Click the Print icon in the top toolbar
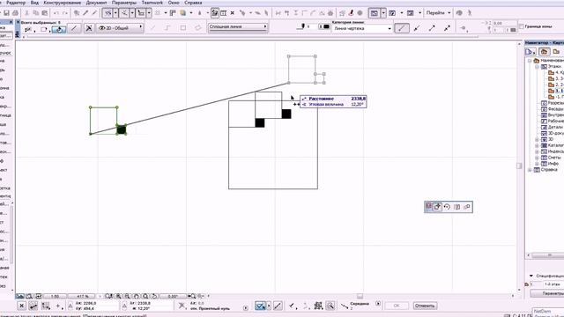Viewport: 564px width, 317px height. 16,13
